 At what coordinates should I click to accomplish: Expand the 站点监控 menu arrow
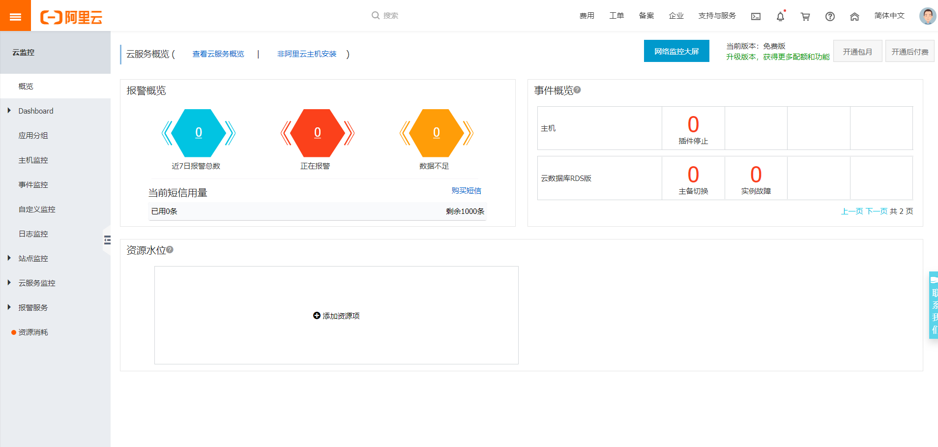(x=9, y=258)
